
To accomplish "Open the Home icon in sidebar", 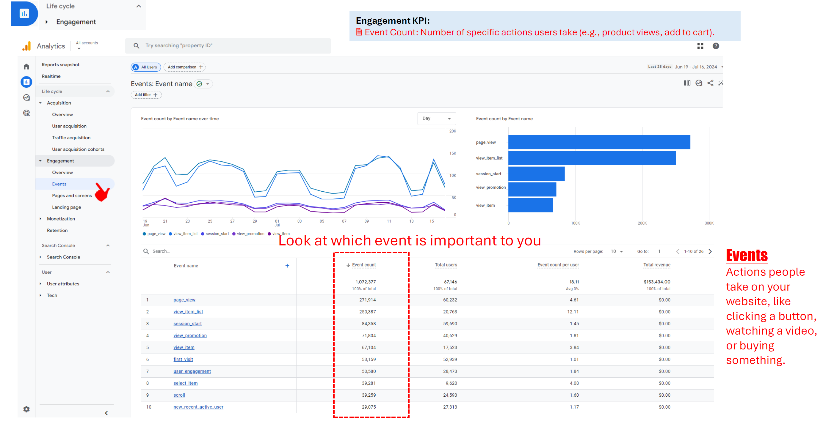I will point(26,67).
